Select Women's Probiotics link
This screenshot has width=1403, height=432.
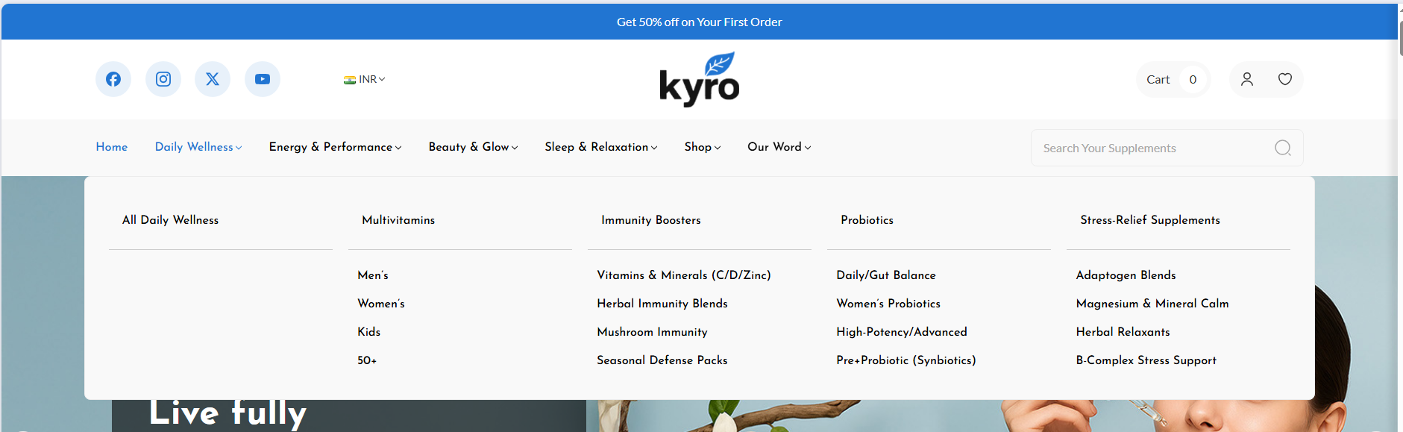pyautogui.click(x=888, y=304)
